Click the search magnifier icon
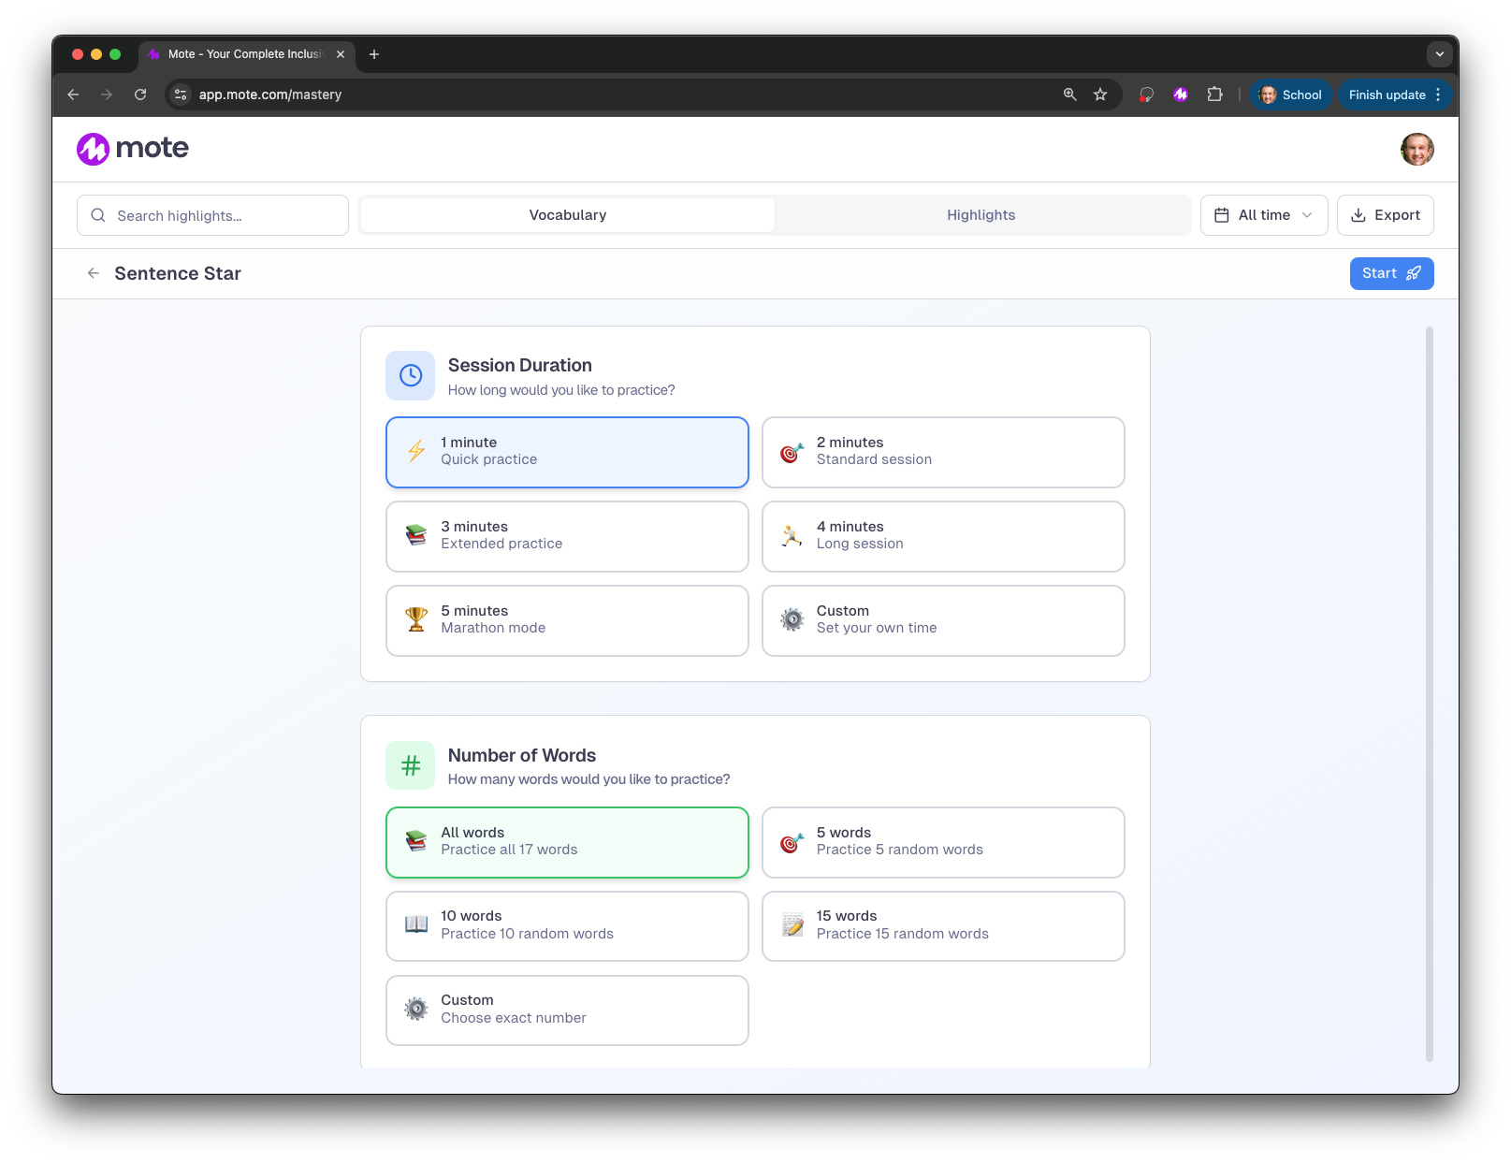Screen dimensions: 1511x1163 pyautogui.click(x=98, y=215)
